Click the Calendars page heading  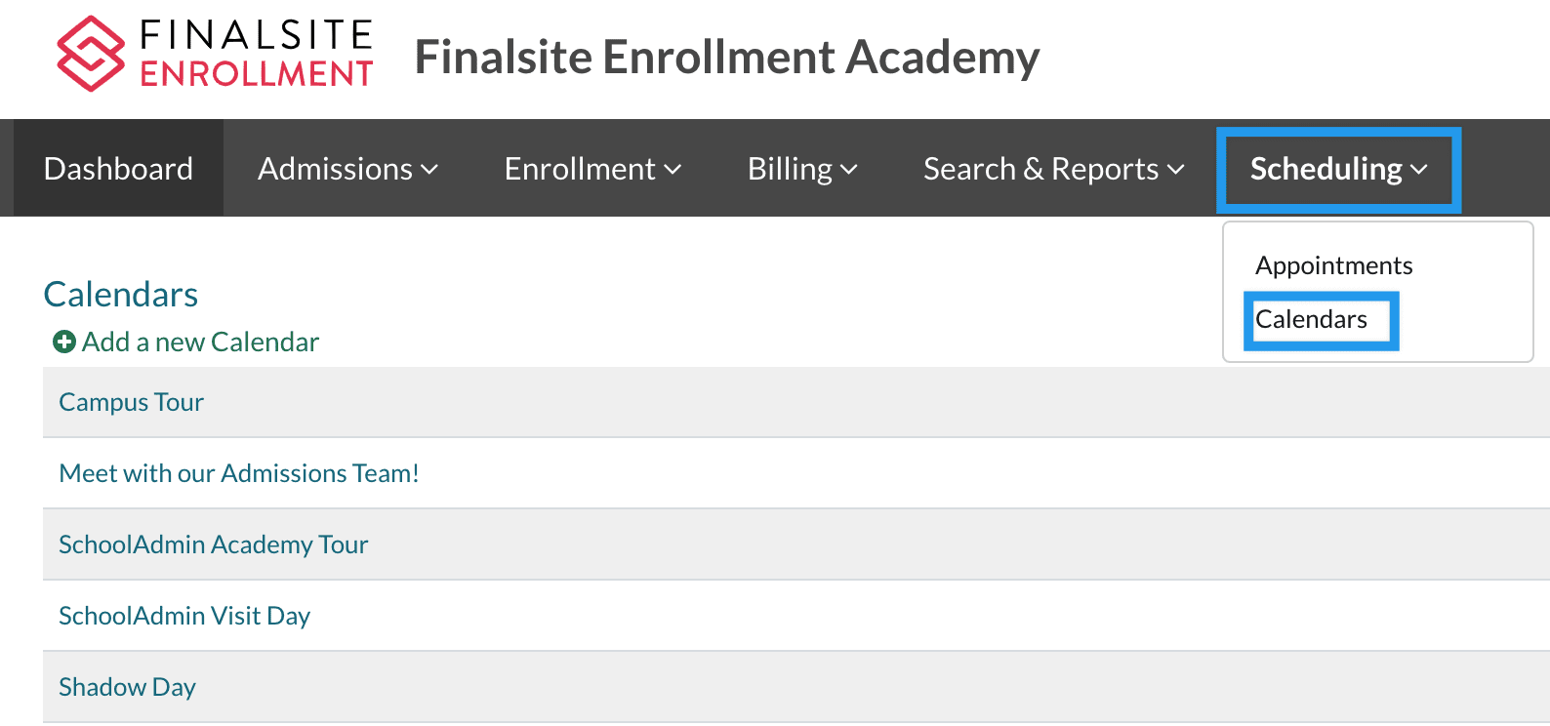(121, 294)
